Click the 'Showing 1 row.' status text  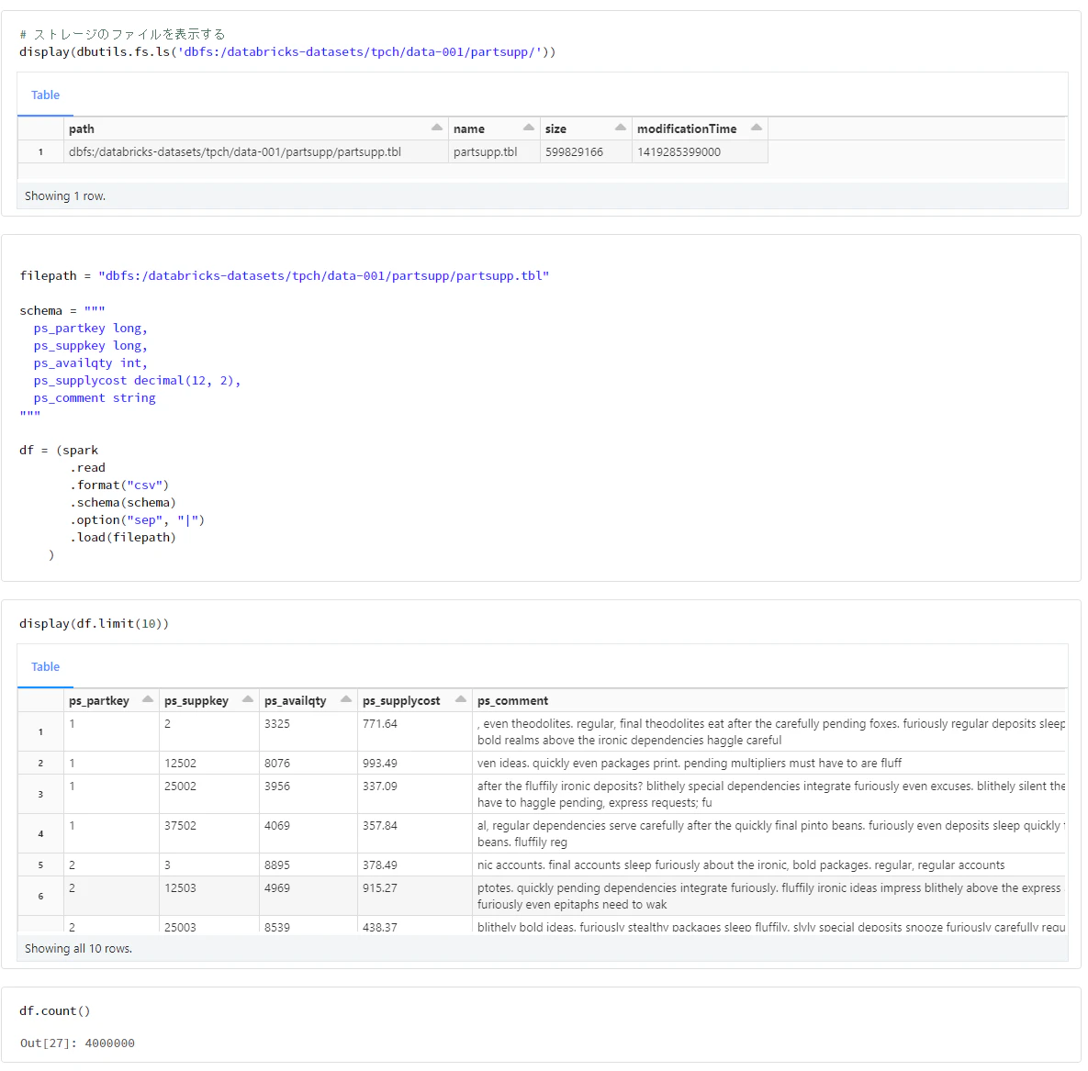click(x=65, y=196)
